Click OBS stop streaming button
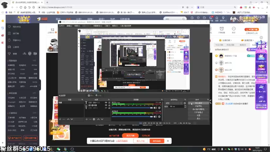The image size is (270, 152). (x=198, y=103)
